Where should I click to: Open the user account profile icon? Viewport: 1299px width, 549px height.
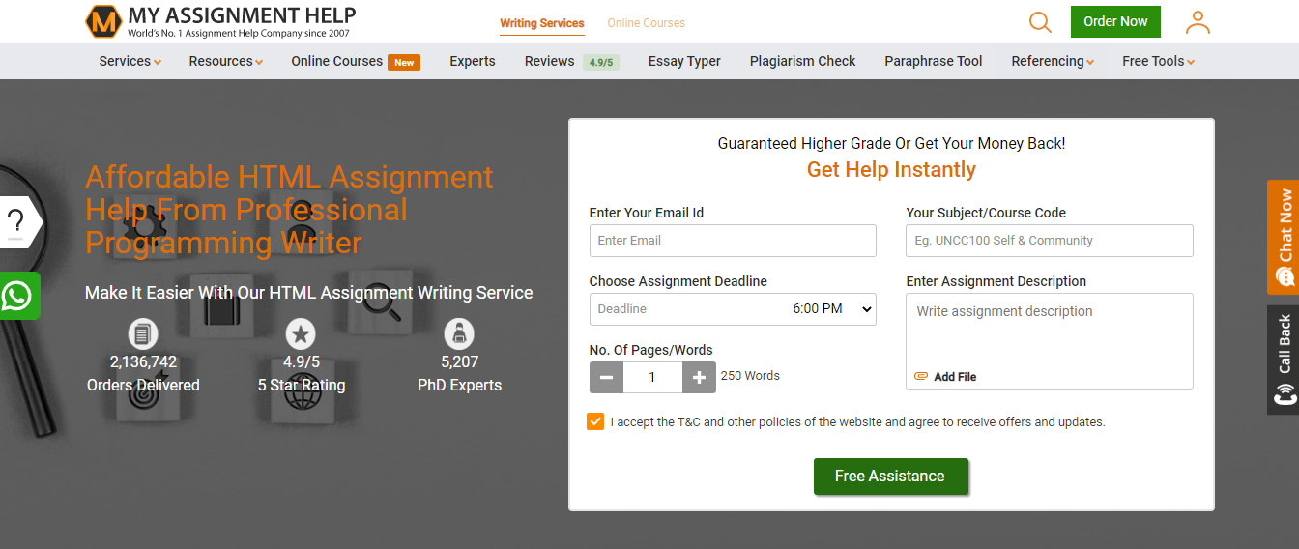point(1198,22)
